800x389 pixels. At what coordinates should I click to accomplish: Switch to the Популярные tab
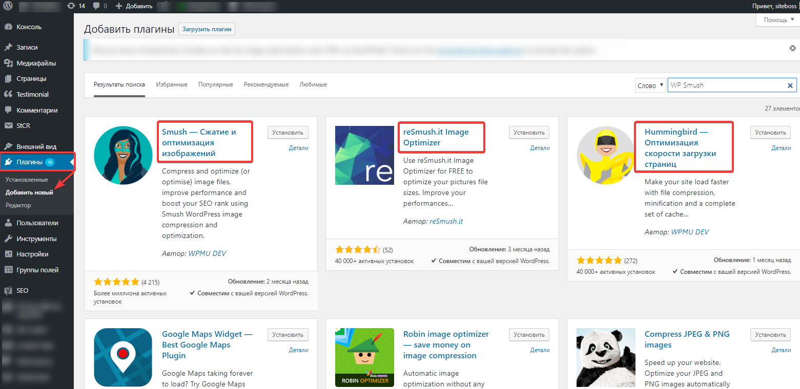[216, 84]
